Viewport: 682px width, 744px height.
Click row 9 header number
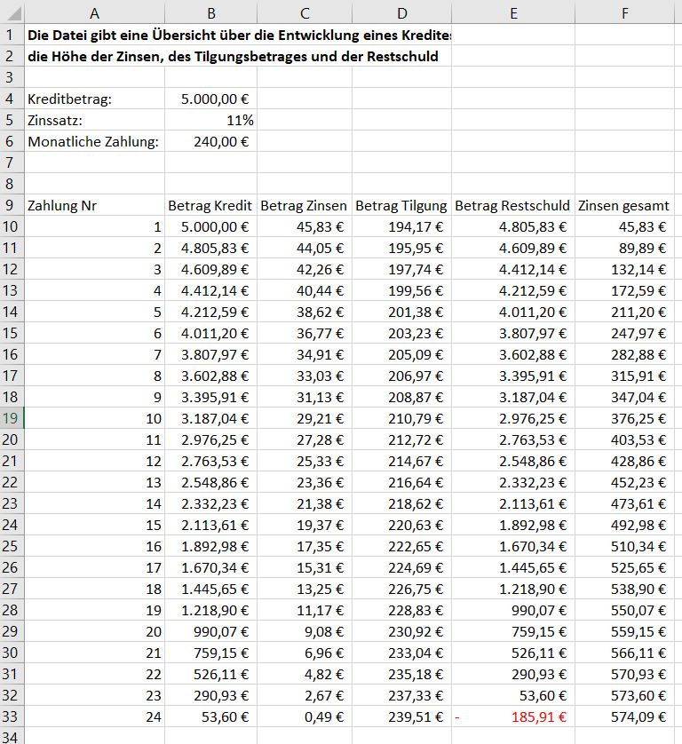pos(12,205)
